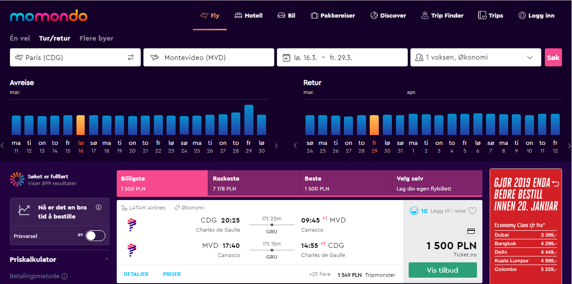Click the outbound GRU stopover marker
The image size is (572, 284).
pos(272,224)
